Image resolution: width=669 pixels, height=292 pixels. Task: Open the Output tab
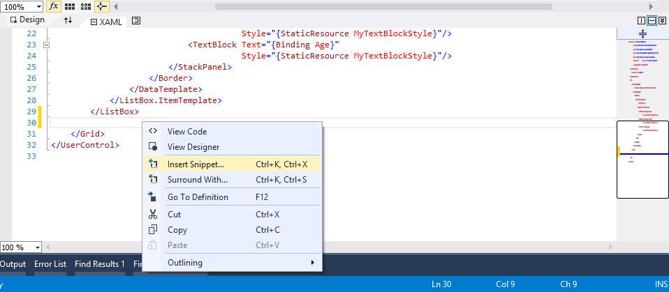pos(13,264)
